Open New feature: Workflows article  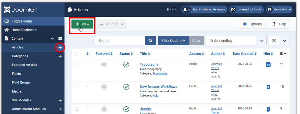click(158, 87)
